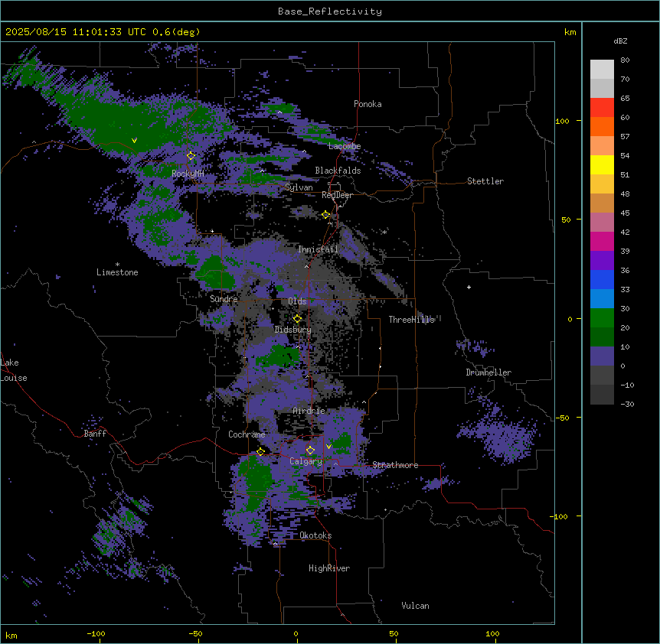Click the yellow diamond marker just above Calgary label
The height and width of the screenshot is (644, 660).
point(310,450)
